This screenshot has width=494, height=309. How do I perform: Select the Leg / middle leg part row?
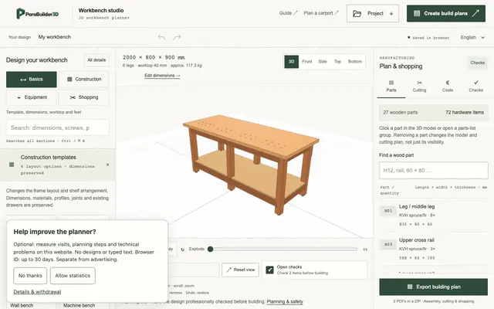pyautogui.click(x=434, y=216)
